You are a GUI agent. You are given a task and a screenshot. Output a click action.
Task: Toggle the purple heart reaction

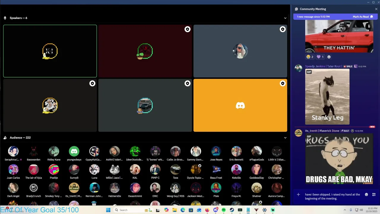(320, 57)
